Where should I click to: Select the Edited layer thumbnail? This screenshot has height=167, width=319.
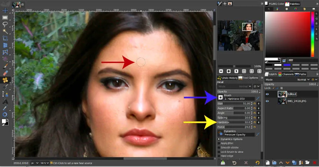click(282, 94)
